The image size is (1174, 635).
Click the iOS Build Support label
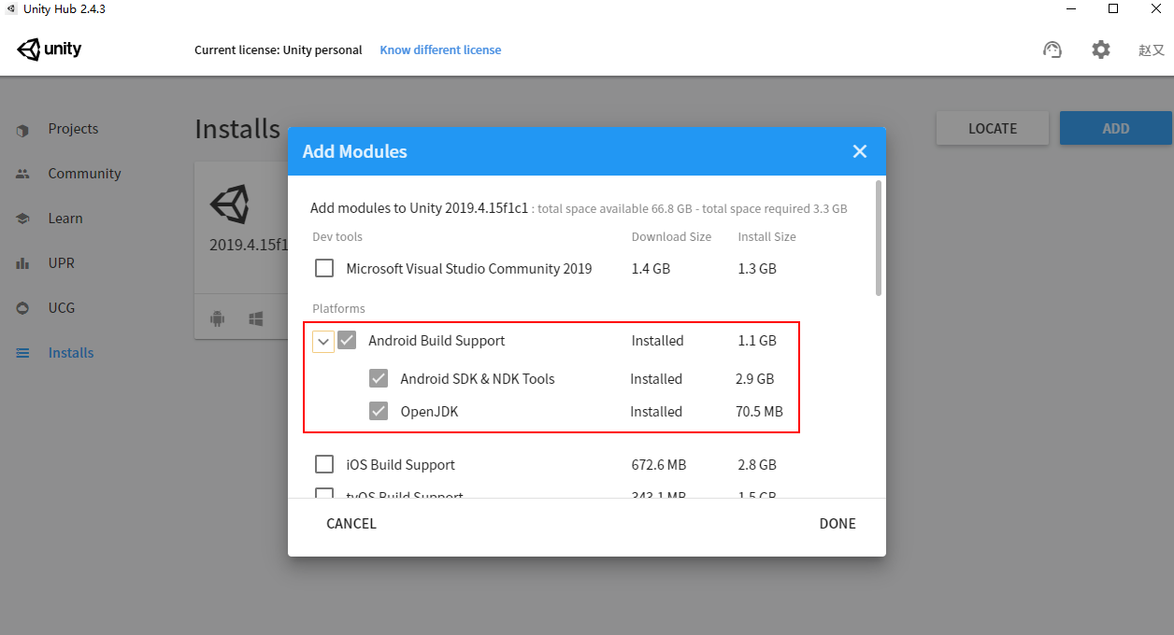pos(401,465)
